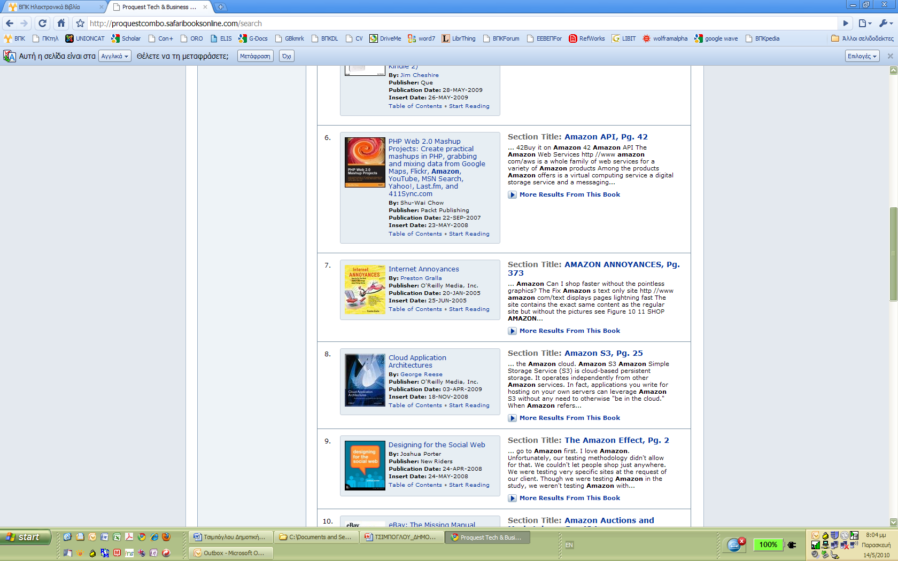Open the wolframalpha bookmark
This screenshot has height=561, width=898.
pyautogui.click(x=665, y=38)
